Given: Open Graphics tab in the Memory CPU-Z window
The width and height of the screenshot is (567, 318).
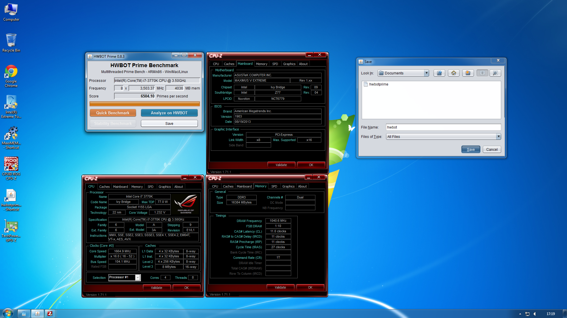Looking at the screenshot, I should pyautogui.click(x=288, y=186).
